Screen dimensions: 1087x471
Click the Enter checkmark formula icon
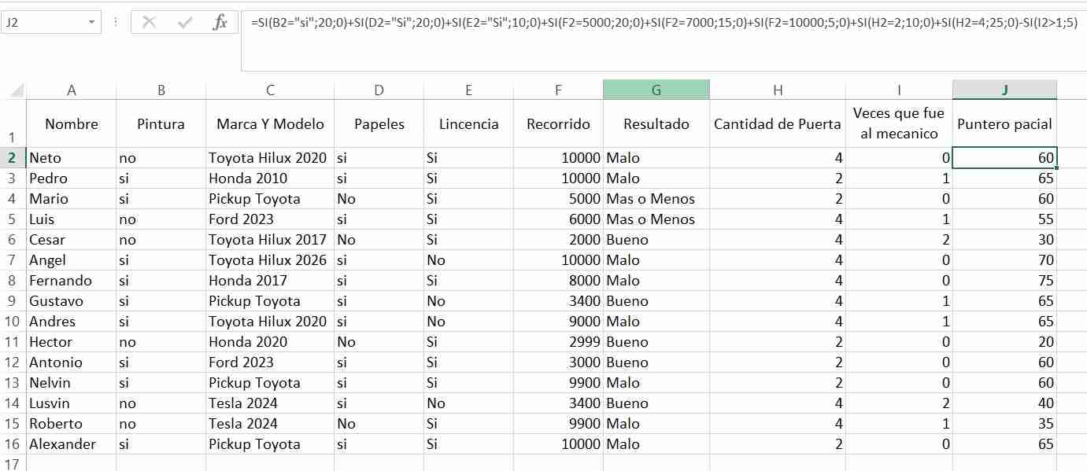[185, 23]
